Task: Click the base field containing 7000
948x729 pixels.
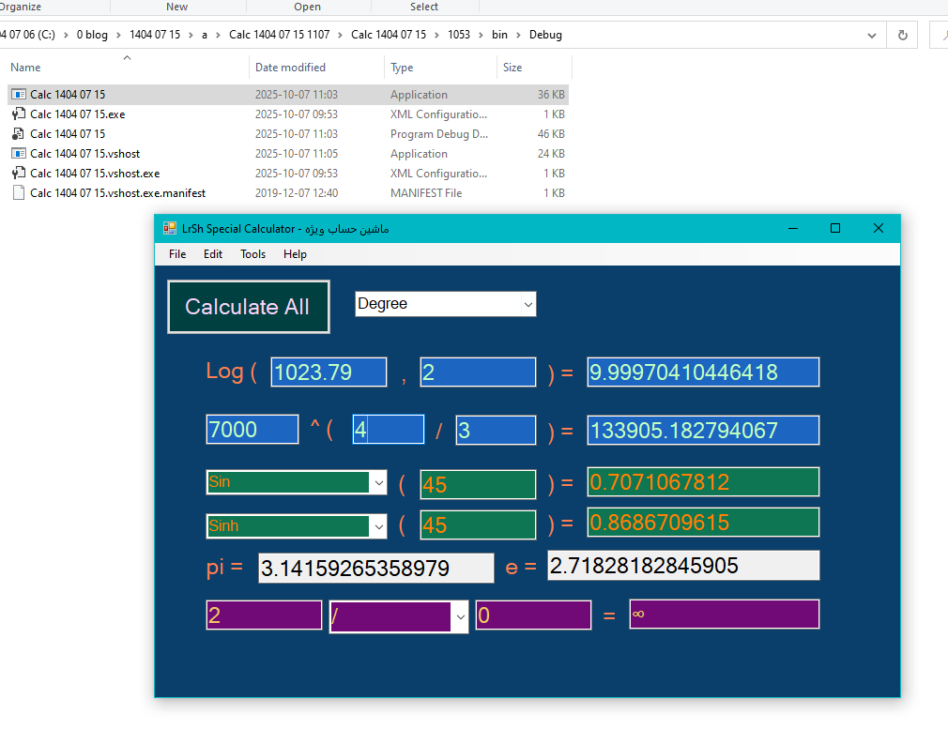Action: 252,430
